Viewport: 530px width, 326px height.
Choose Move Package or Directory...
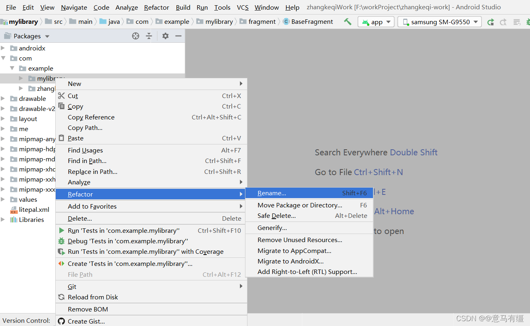point(309,205)
